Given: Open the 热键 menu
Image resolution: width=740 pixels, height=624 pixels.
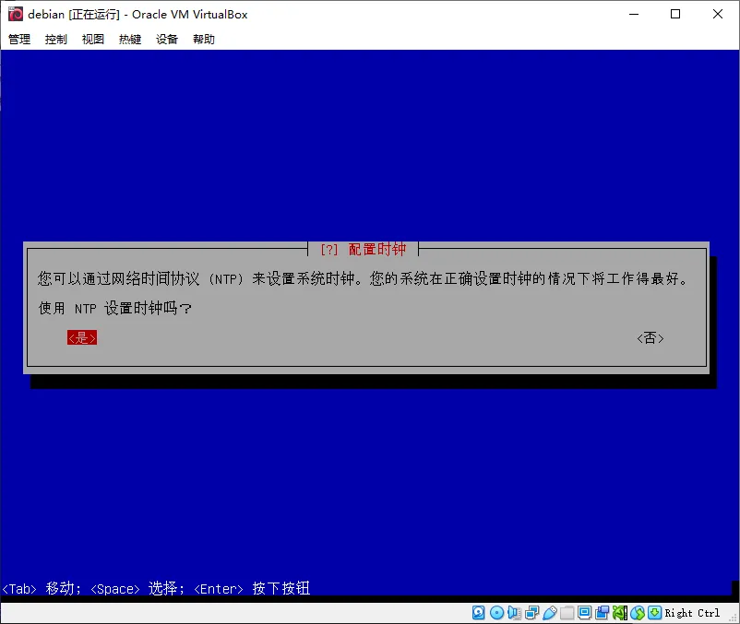Looking at the screenshot, I should [x=130, y=39].
